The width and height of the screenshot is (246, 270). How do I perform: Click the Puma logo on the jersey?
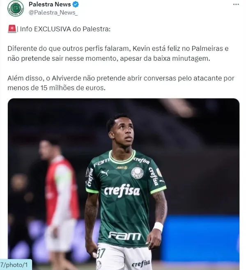pyautogui.click(x=105, y=172)
